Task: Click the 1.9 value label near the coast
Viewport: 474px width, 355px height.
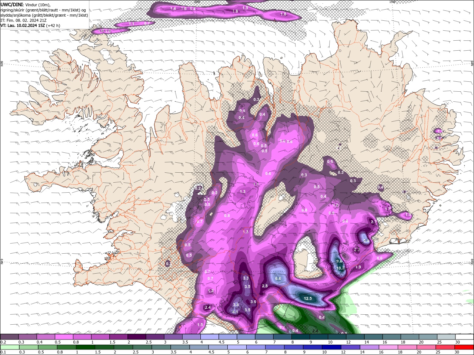Action: pos(358,267)
